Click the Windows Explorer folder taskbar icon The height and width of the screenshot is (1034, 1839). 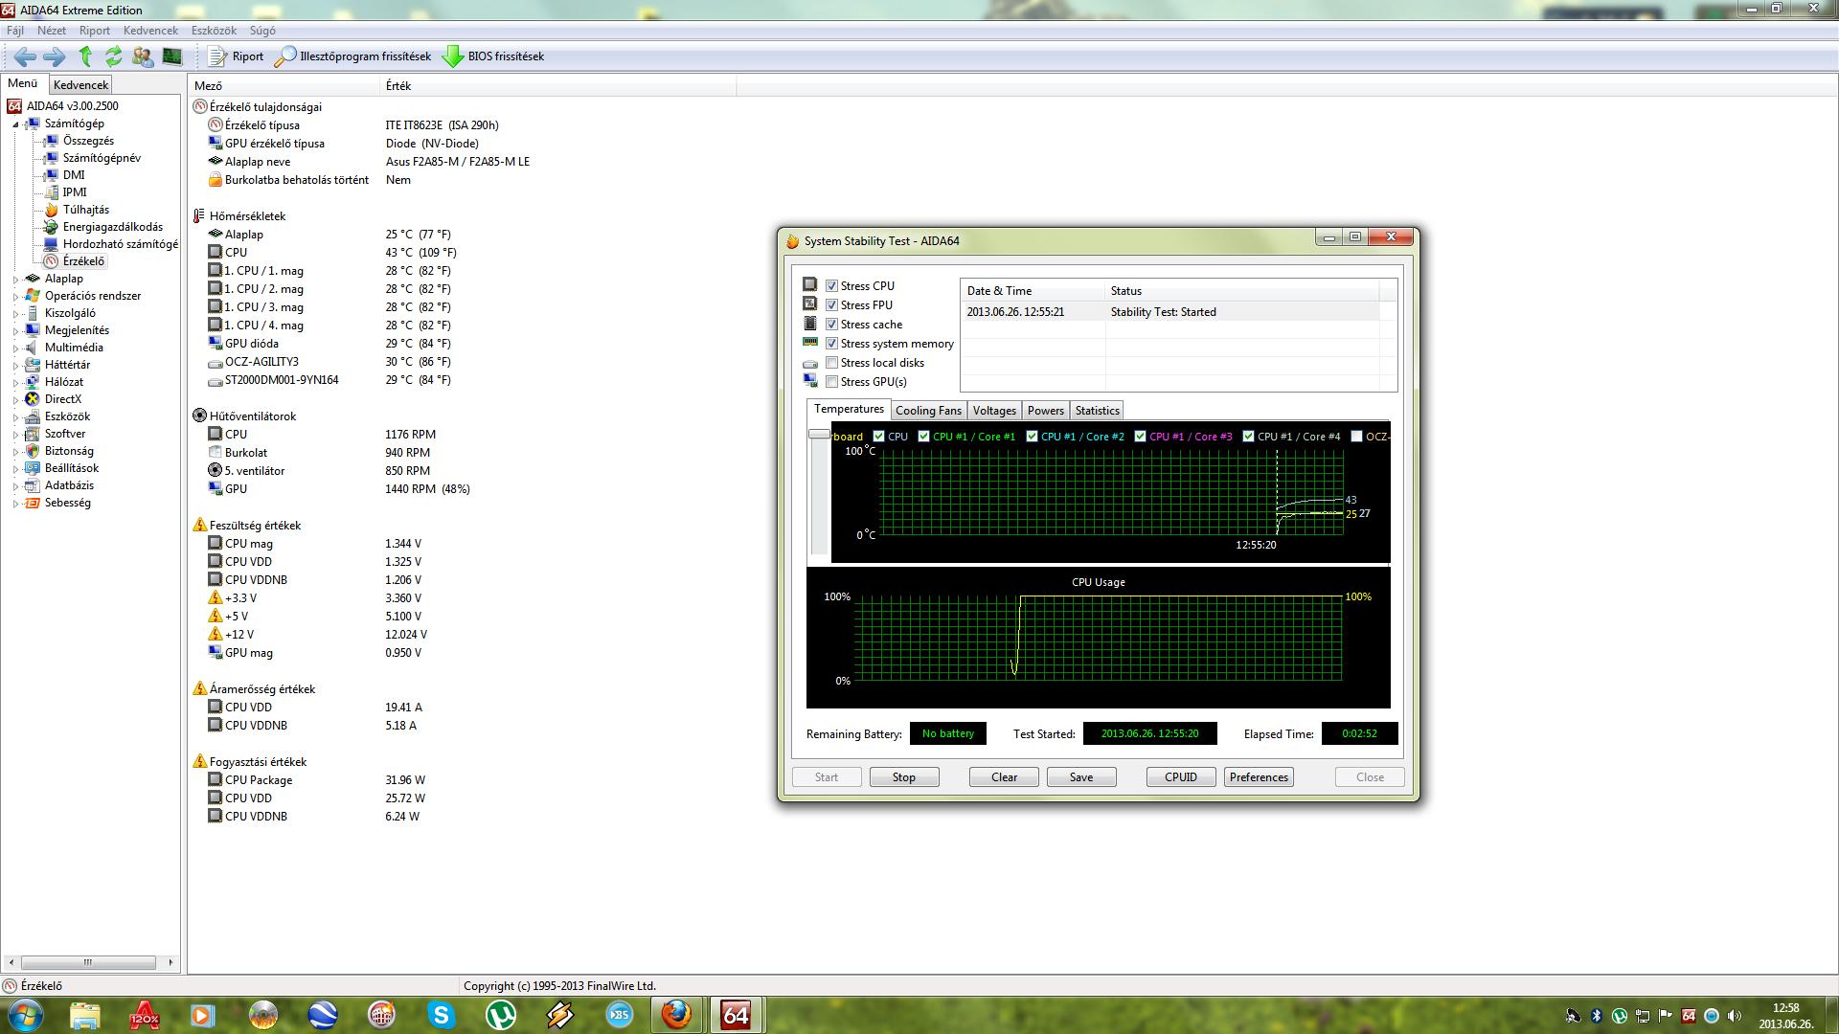tap(85, 1015)
